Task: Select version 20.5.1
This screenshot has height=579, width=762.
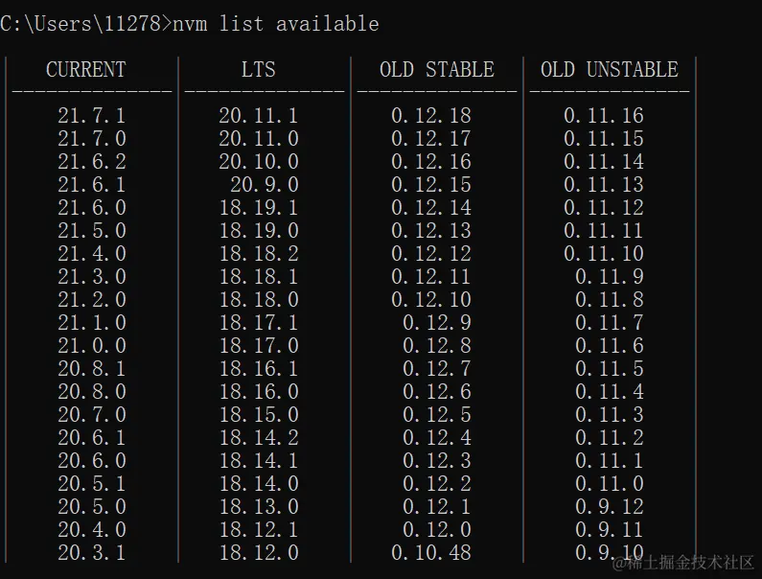Action: point(92,484)
